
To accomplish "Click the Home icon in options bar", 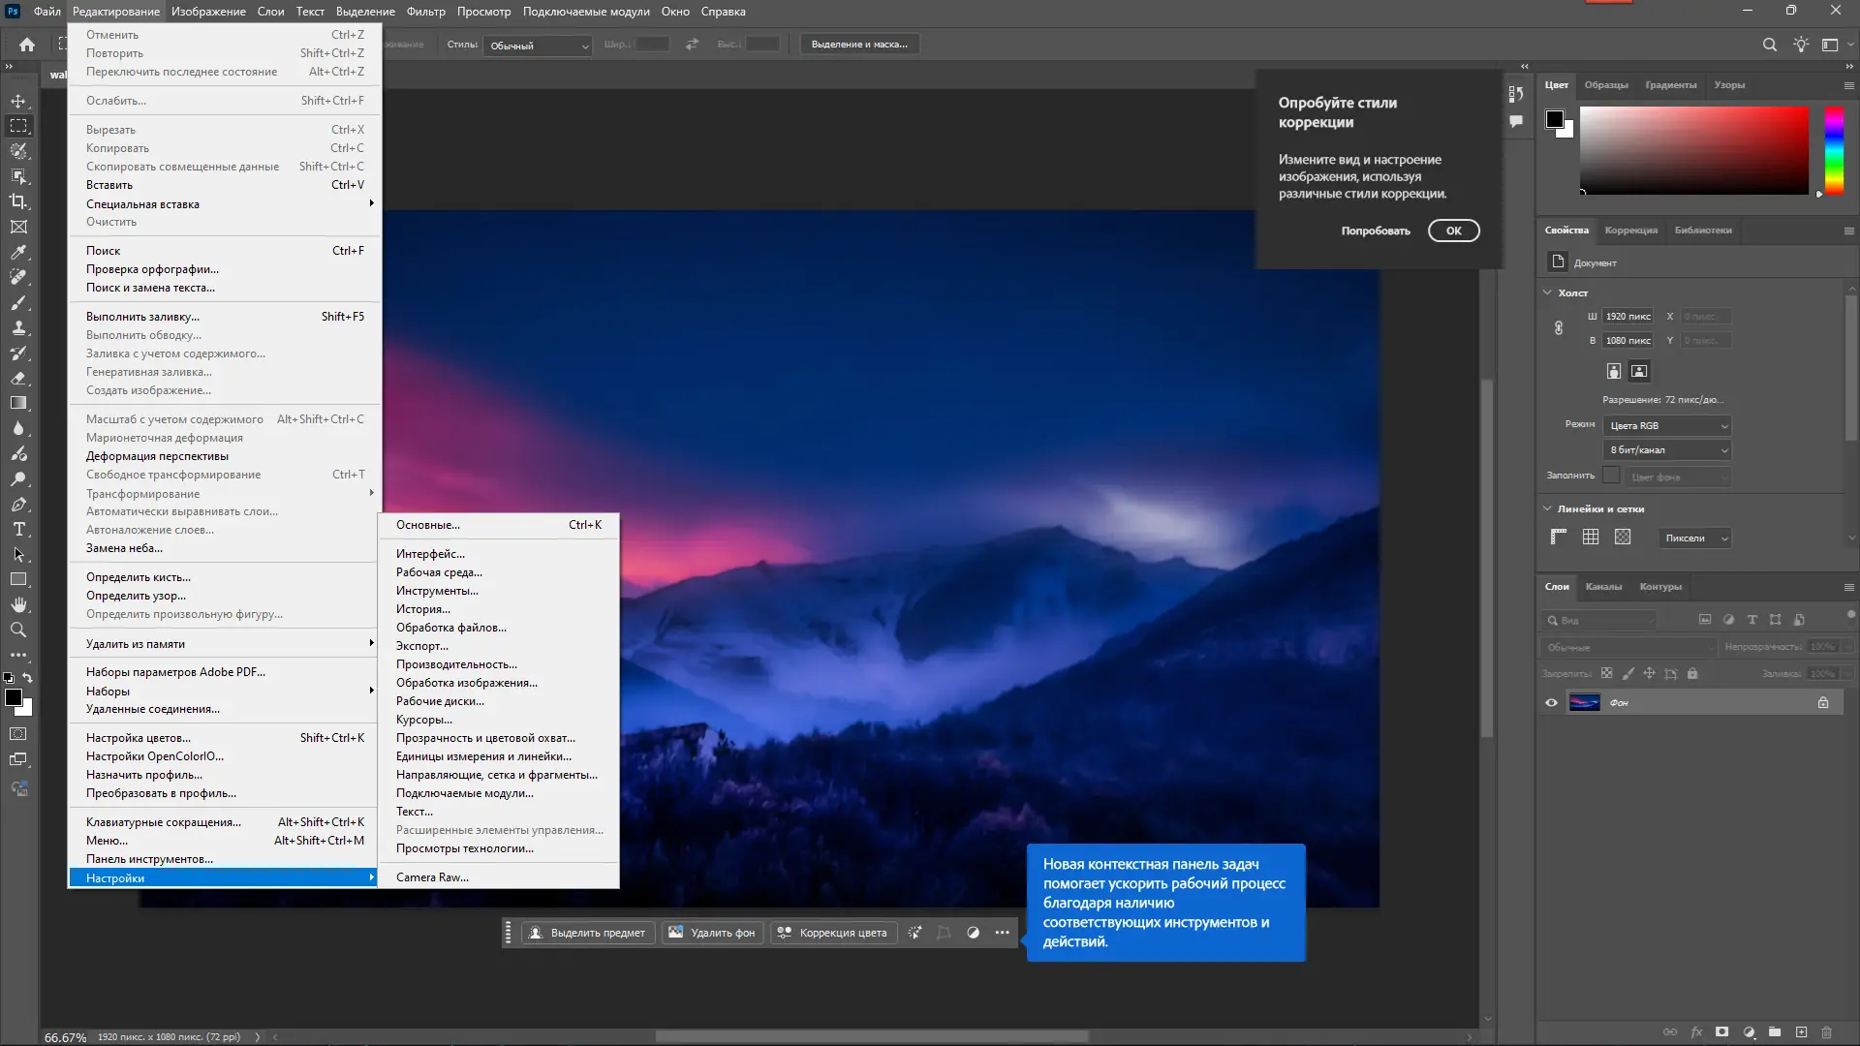I will (27, 45).
